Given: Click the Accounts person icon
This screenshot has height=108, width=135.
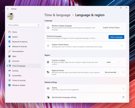Looking at the screenshot, I should [9, 61].
